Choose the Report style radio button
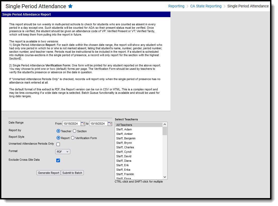The width and height of the screenshot is (278, 206). click(x=58, y=138)
